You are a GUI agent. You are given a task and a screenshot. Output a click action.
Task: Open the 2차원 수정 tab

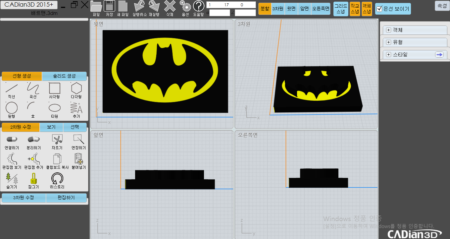[21, 127]
